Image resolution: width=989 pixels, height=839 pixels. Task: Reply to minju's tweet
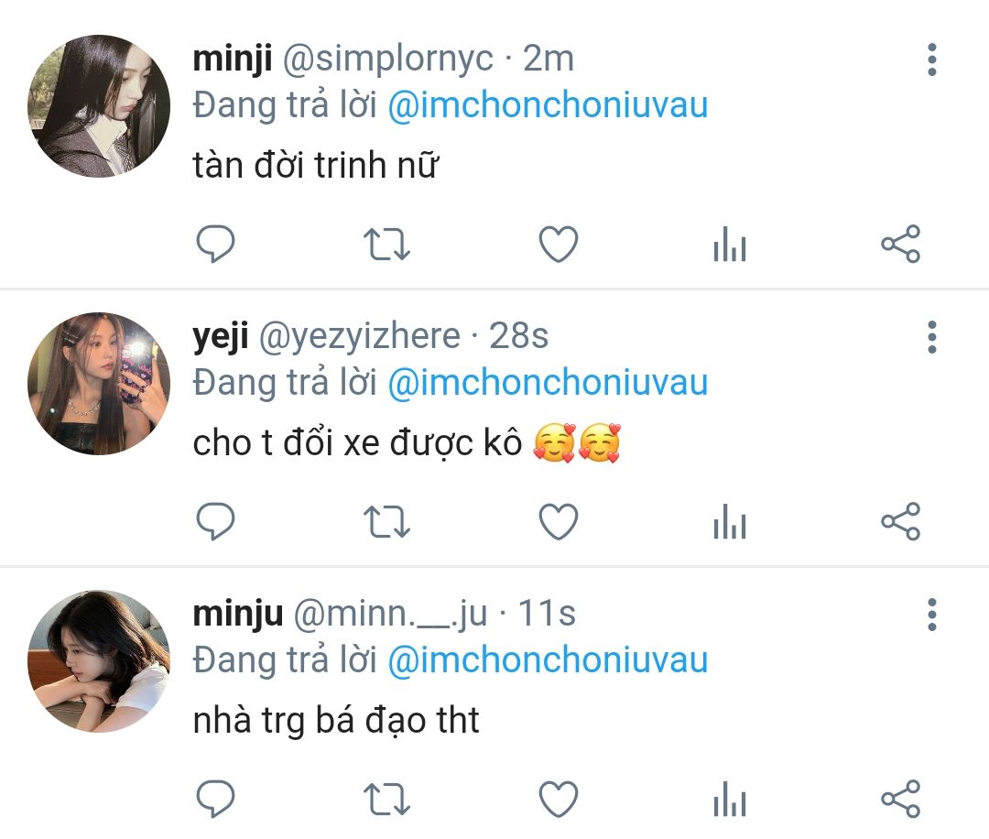click(x=216, y=799)
